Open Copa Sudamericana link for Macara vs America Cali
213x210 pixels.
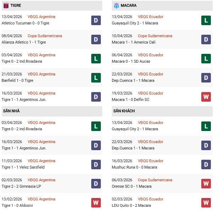click(155, 36)
